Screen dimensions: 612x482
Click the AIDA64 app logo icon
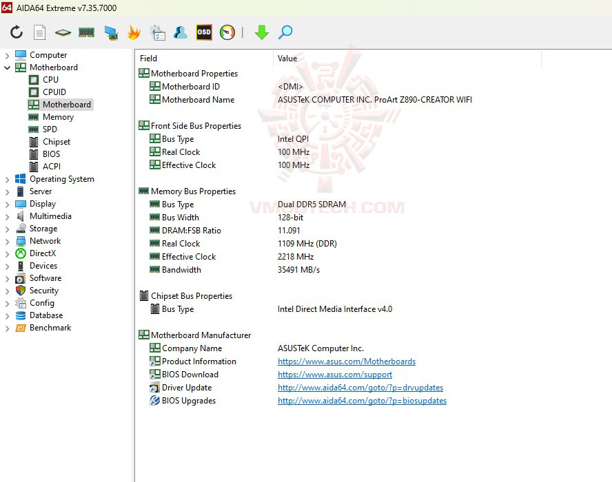coord(7,8)
